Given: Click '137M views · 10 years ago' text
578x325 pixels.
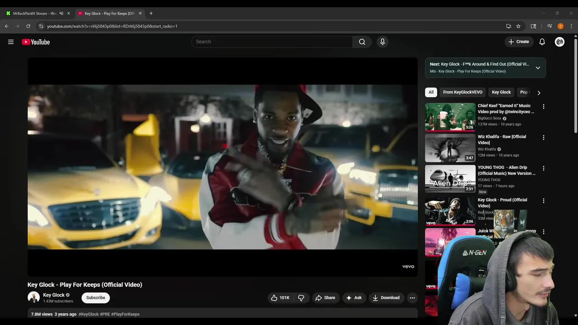Looking at the screenshot, I should pos(499,124).
